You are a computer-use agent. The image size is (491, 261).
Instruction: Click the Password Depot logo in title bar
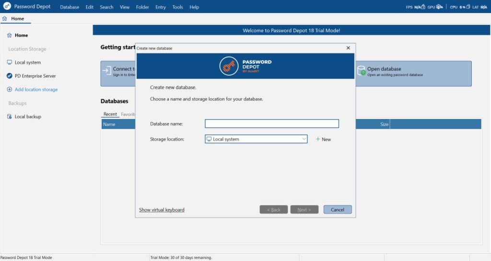(7, 6)
